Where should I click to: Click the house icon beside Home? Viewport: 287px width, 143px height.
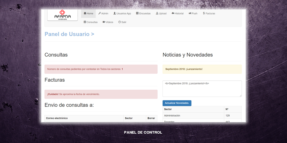coord(85,13)
